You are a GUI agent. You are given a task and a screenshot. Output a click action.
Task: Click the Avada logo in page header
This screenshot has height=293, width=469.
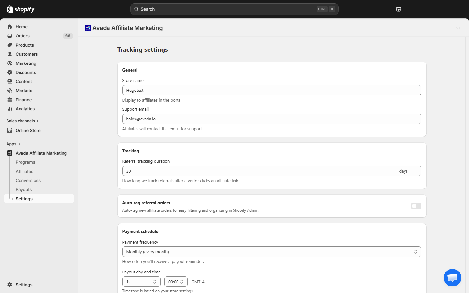point(88,28)
